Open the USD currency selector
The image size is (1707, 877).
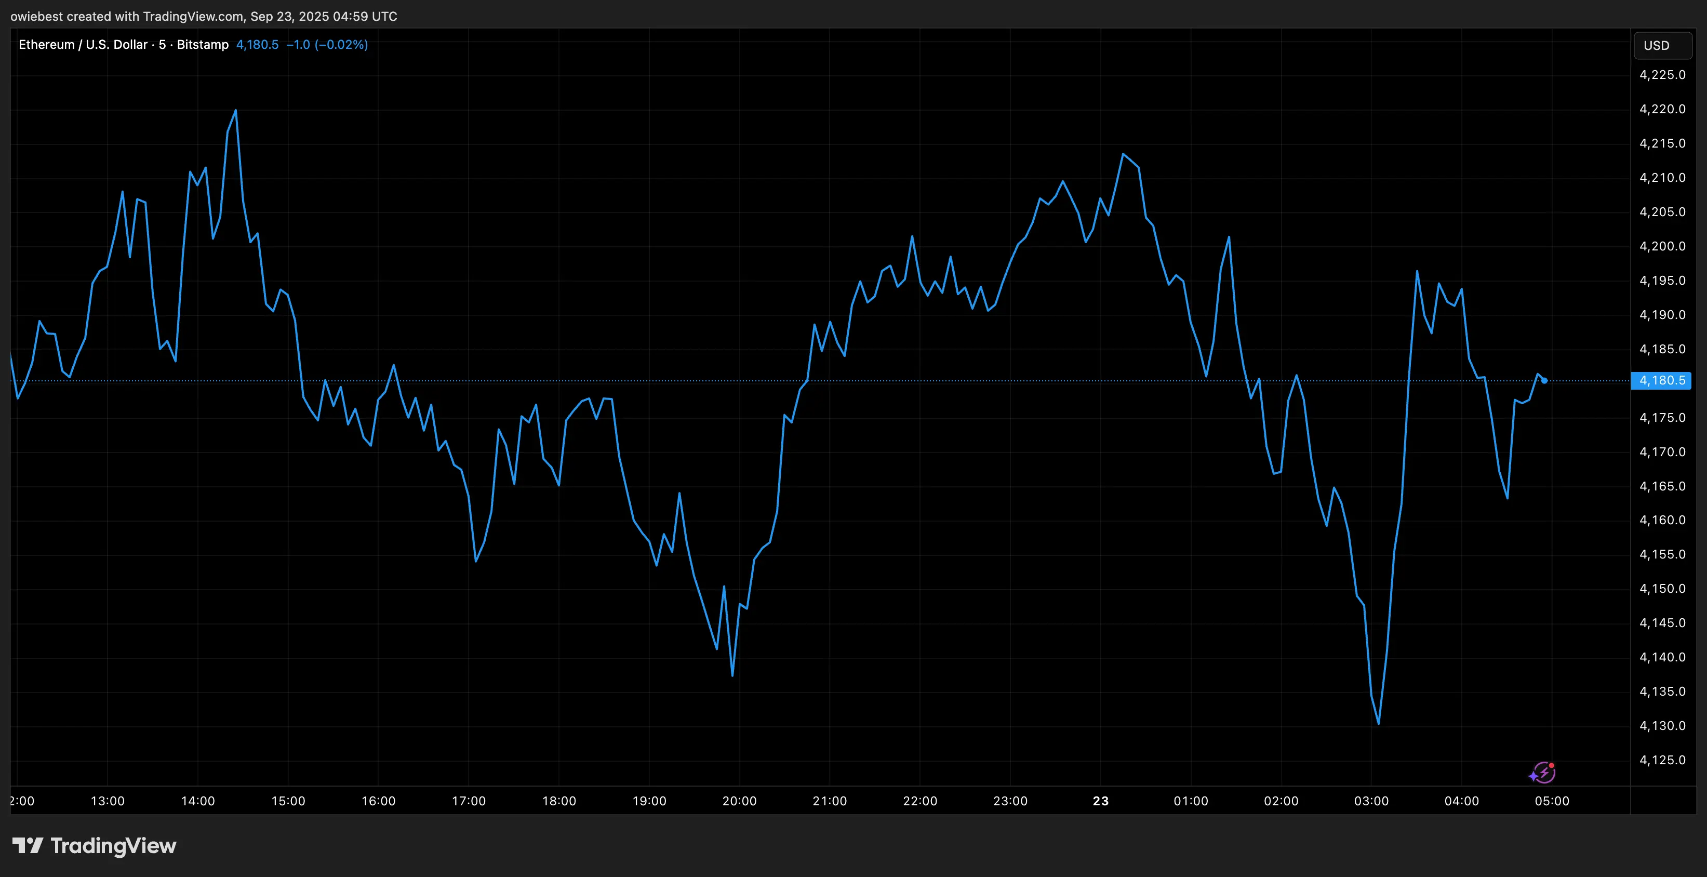pyautogui.click(x=1663, y=46)
